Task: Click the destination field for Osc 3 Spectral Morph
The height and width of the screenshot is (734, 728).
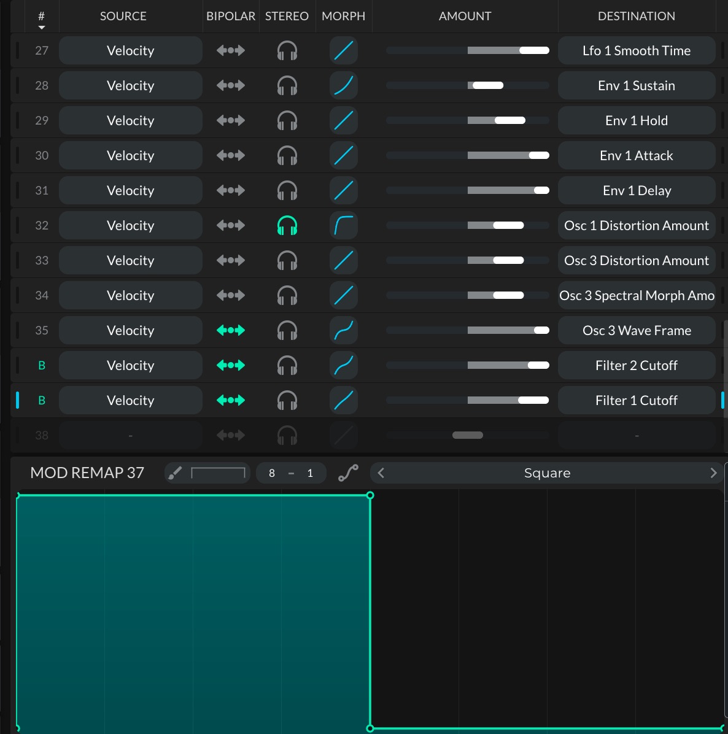Action: point(636,295)
